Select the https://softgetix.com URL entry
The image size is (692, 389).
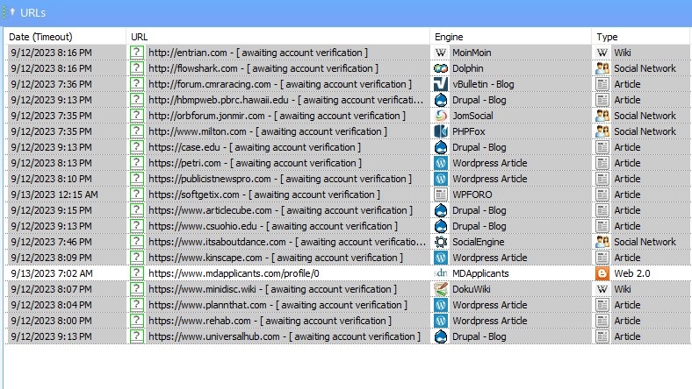pyautogui.click(x=264, y=194)
